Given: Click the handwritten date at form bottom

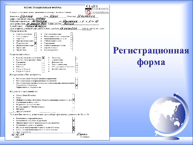Looking at the screenshot, I should [17, 135].
